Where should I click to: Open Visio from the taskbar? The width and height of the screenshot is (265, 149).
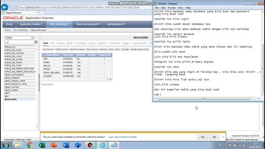tap(78, 145)
